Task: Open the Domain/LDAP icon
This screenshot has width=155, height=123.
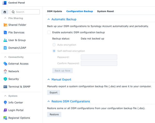Action: pos(5,48)
